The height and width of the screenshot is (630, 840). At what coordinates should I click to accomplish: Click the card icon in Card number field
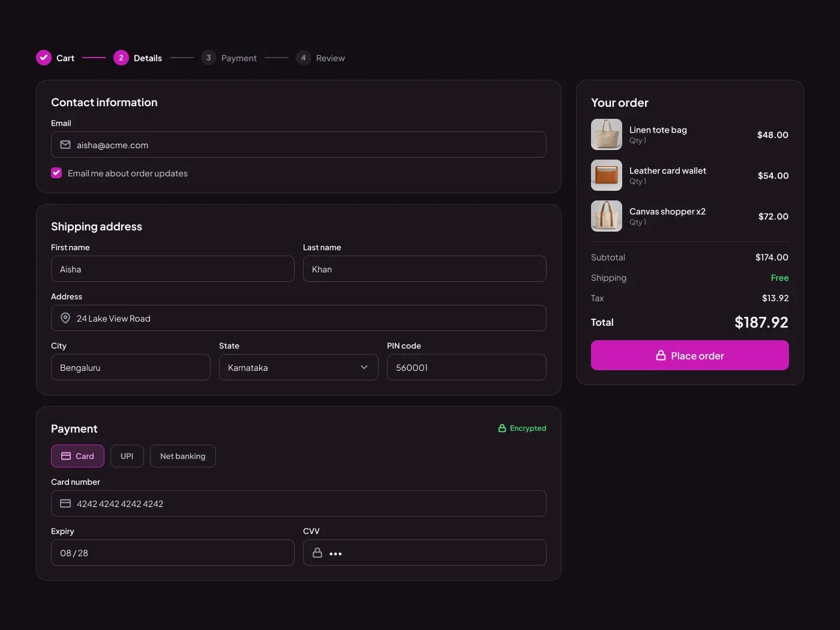[x=65, y=503]
